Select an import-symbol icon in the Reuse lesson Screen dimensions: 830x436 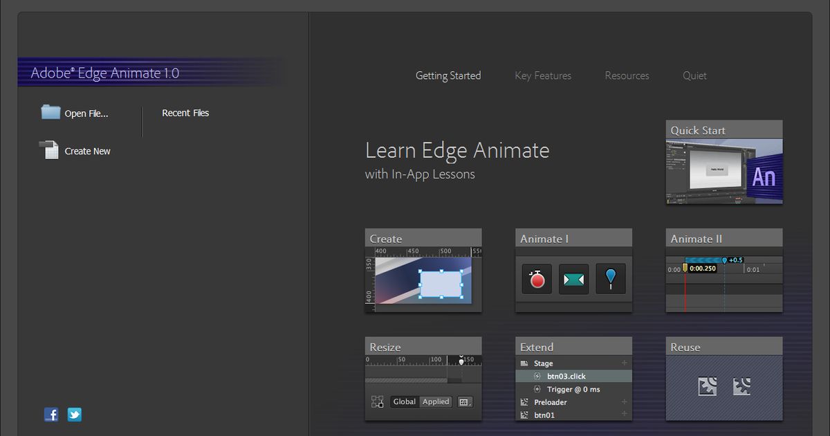click(708, 388)
